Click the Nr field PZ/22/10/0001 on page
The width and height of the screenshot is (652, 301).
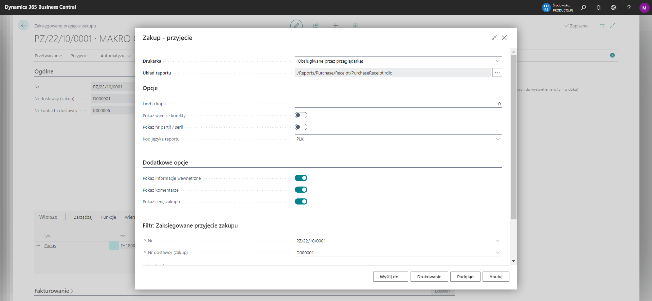coord(113,87)
